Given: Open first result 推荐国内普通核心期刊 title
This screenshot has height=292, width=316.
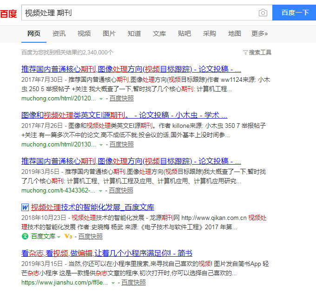Looking at the screenshot, I should point(131,69).
